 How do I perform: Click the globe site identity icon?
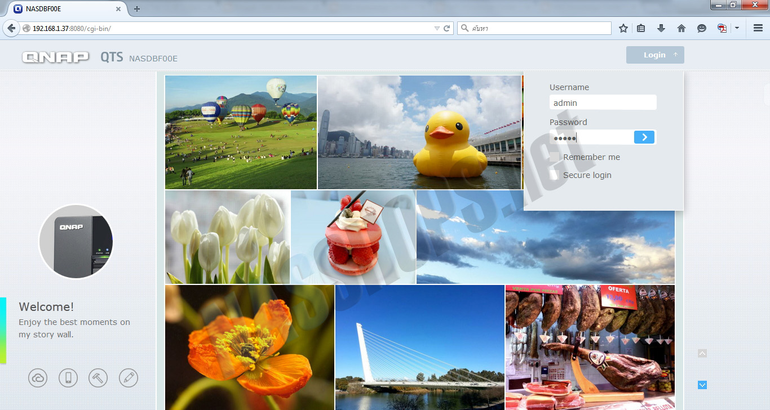point(26,28)
